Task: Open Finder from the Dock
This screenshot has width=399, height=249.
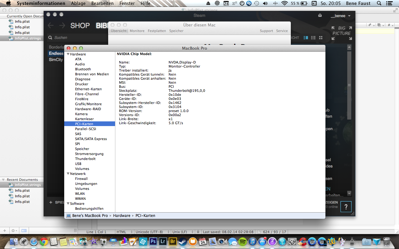Action: click(x=14, y=241)
